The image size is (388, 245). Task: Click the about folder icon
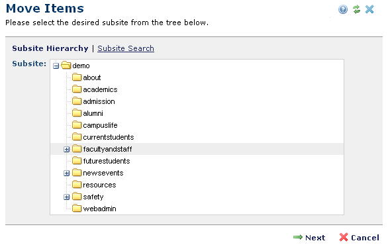point(77,77)
